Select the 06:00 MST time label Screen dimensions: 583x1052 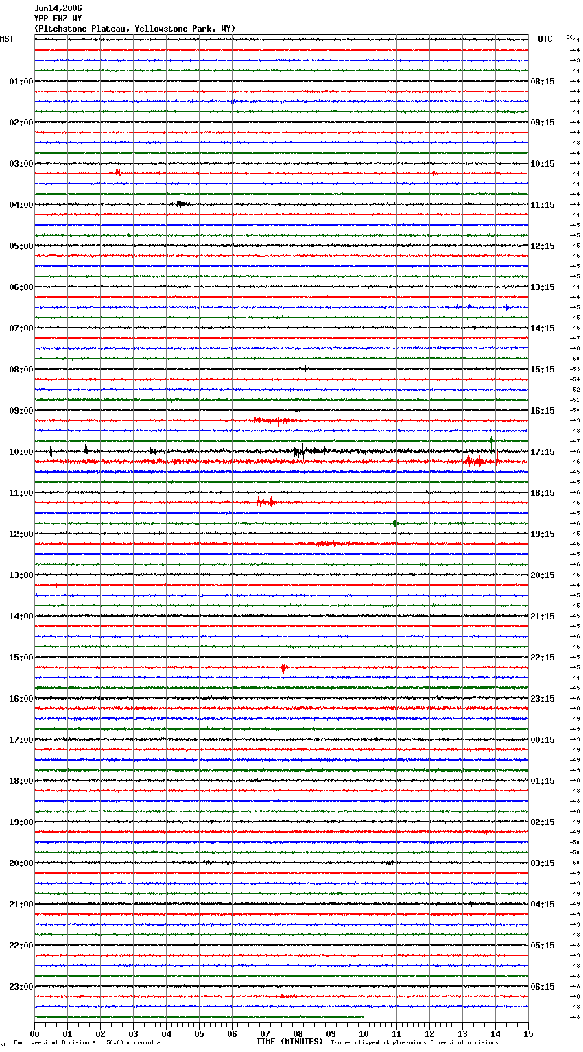[21, 287]
